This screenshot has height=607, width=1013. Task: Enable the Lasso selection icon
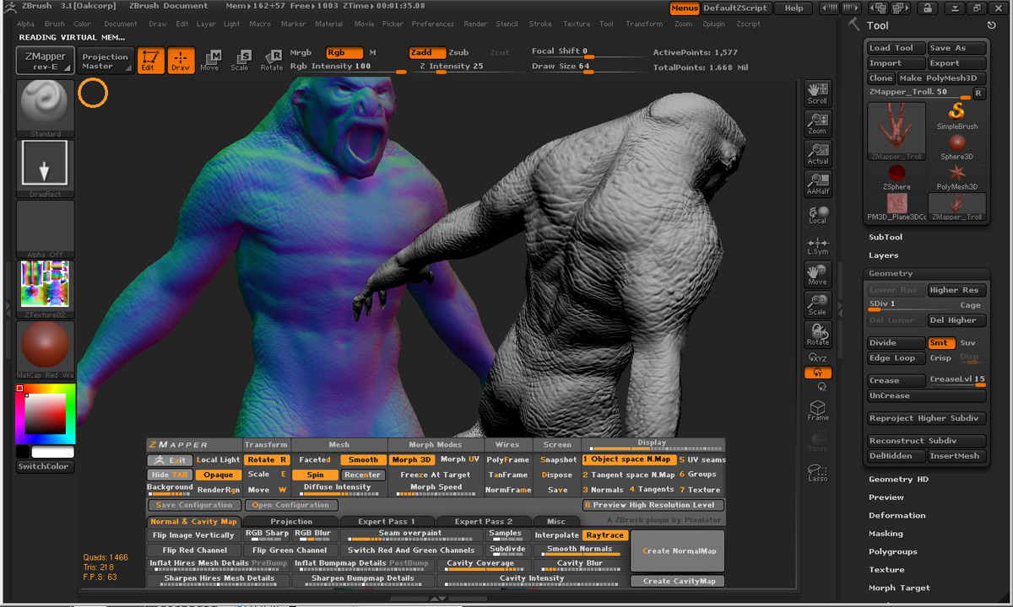click(818, 472)
